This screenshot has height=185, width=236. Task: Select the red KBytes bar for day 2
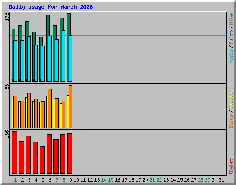point(21,157)
